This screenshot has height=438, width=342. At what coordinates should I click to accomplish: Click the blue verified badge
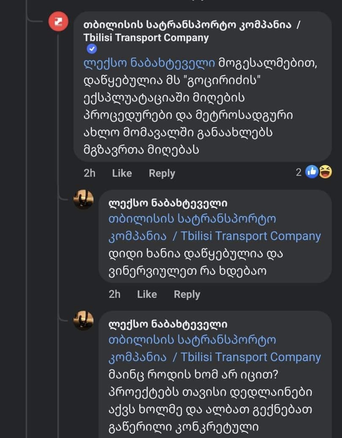(92, 49)
